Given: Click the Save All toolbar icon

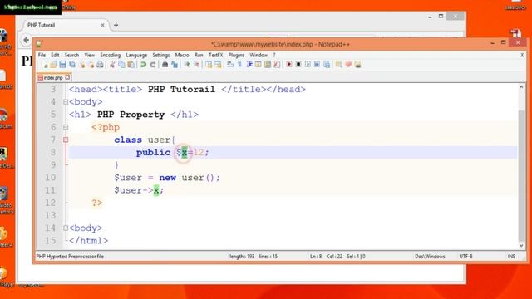Looking at the screenshot, I should [x=72, y=65].
